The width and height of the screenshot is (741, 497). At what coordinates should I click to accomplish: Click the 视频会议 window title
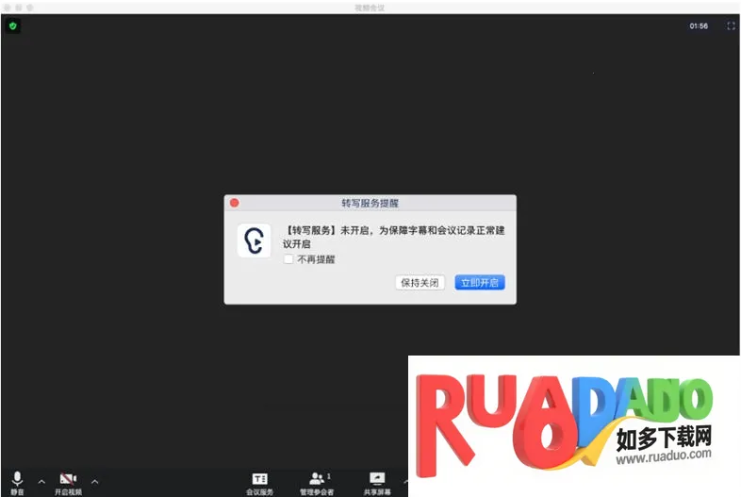(370, 6)
